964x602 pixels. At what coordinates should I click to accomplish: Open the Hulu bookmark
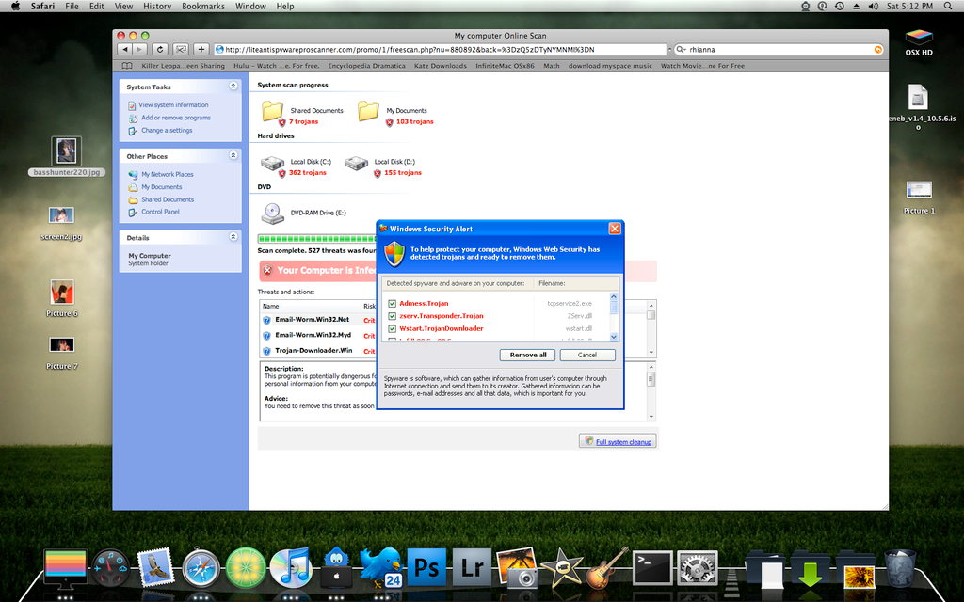pos(276,66)
